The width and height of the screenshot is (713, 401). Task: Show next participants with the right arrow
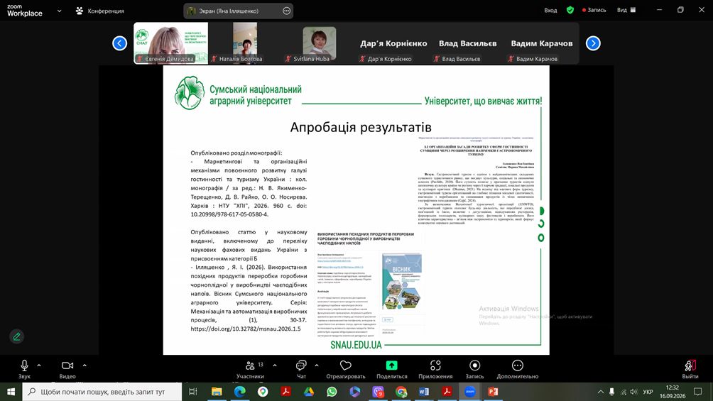tap(593, 43)
